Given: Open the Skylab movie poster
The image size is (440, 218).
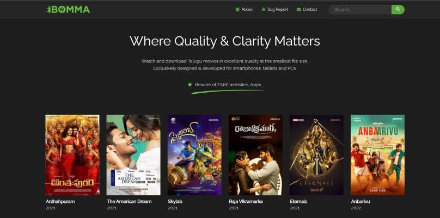Looking at the screenshot, I should (x=194, y=155).
